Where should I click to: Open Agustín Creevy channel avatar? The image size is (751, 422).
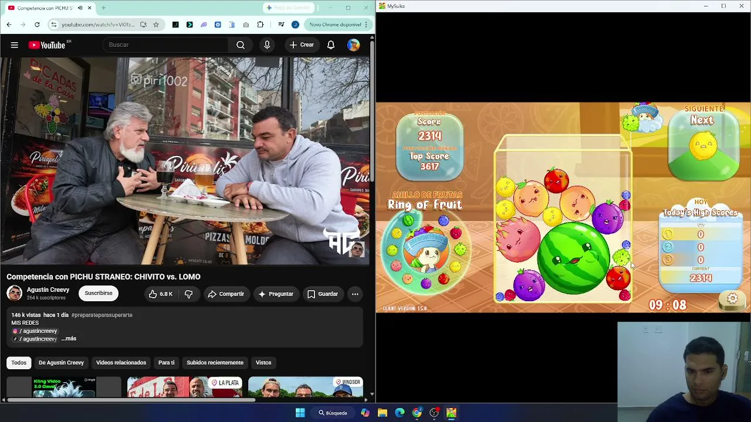point(14,293)
